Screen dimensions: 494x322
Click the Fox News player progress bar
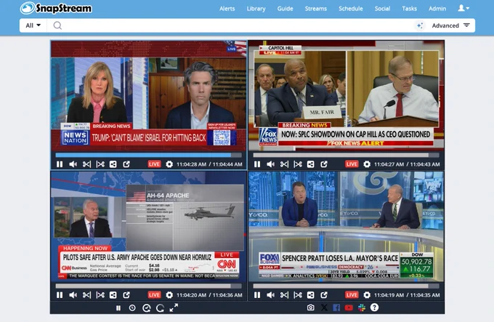coord(347,155)
